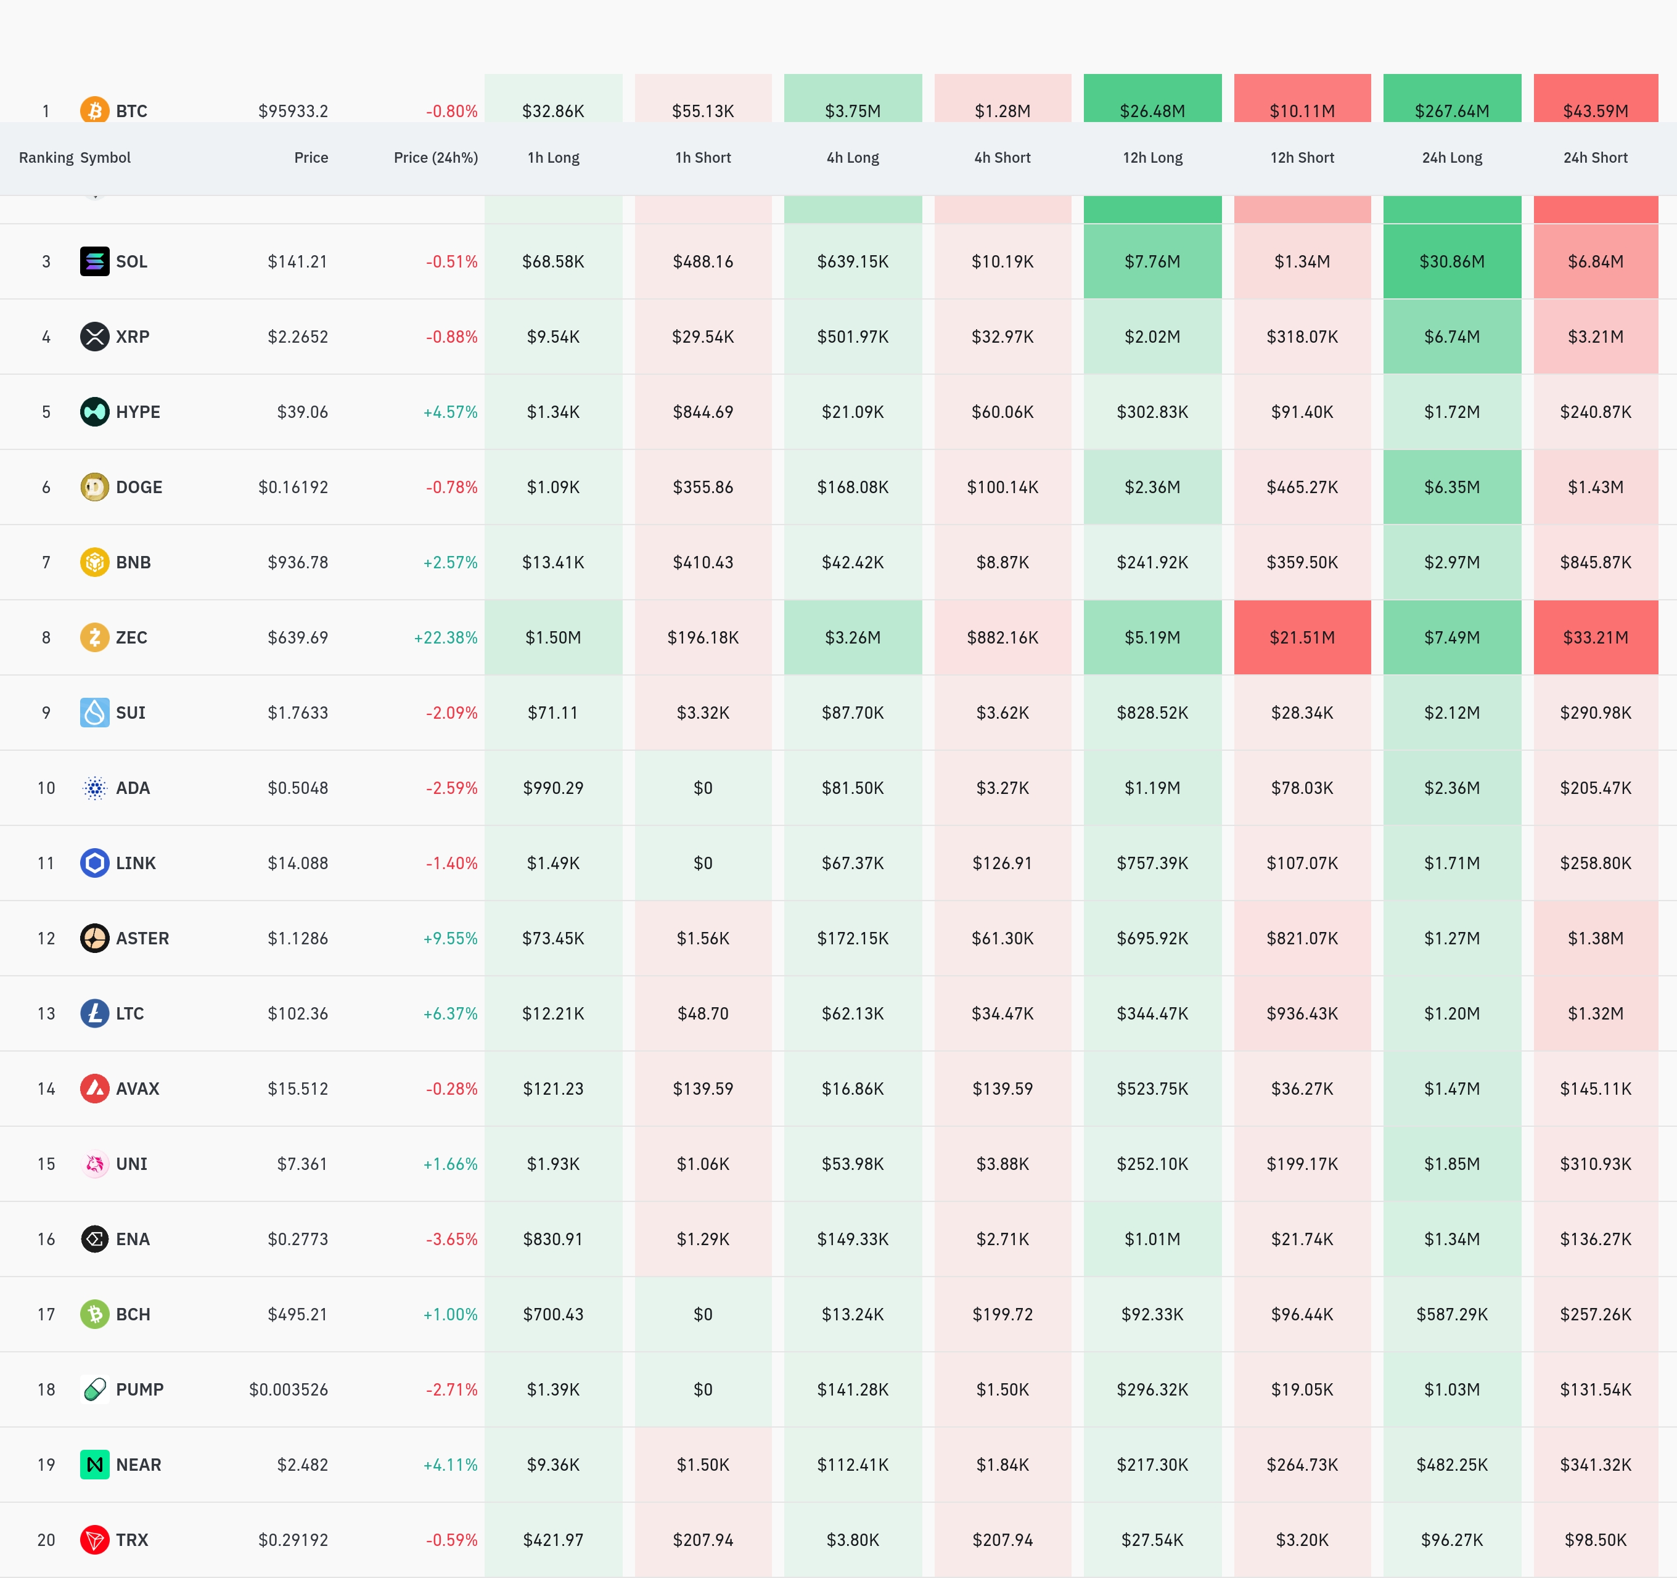1677x1578 pixels.
Task: Click SOL 24h Long $30.86M green cell
Action: click(x=1452, y=261)
